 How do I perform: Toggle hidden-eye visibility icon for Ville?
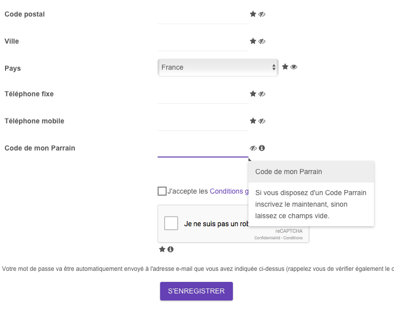262,41
